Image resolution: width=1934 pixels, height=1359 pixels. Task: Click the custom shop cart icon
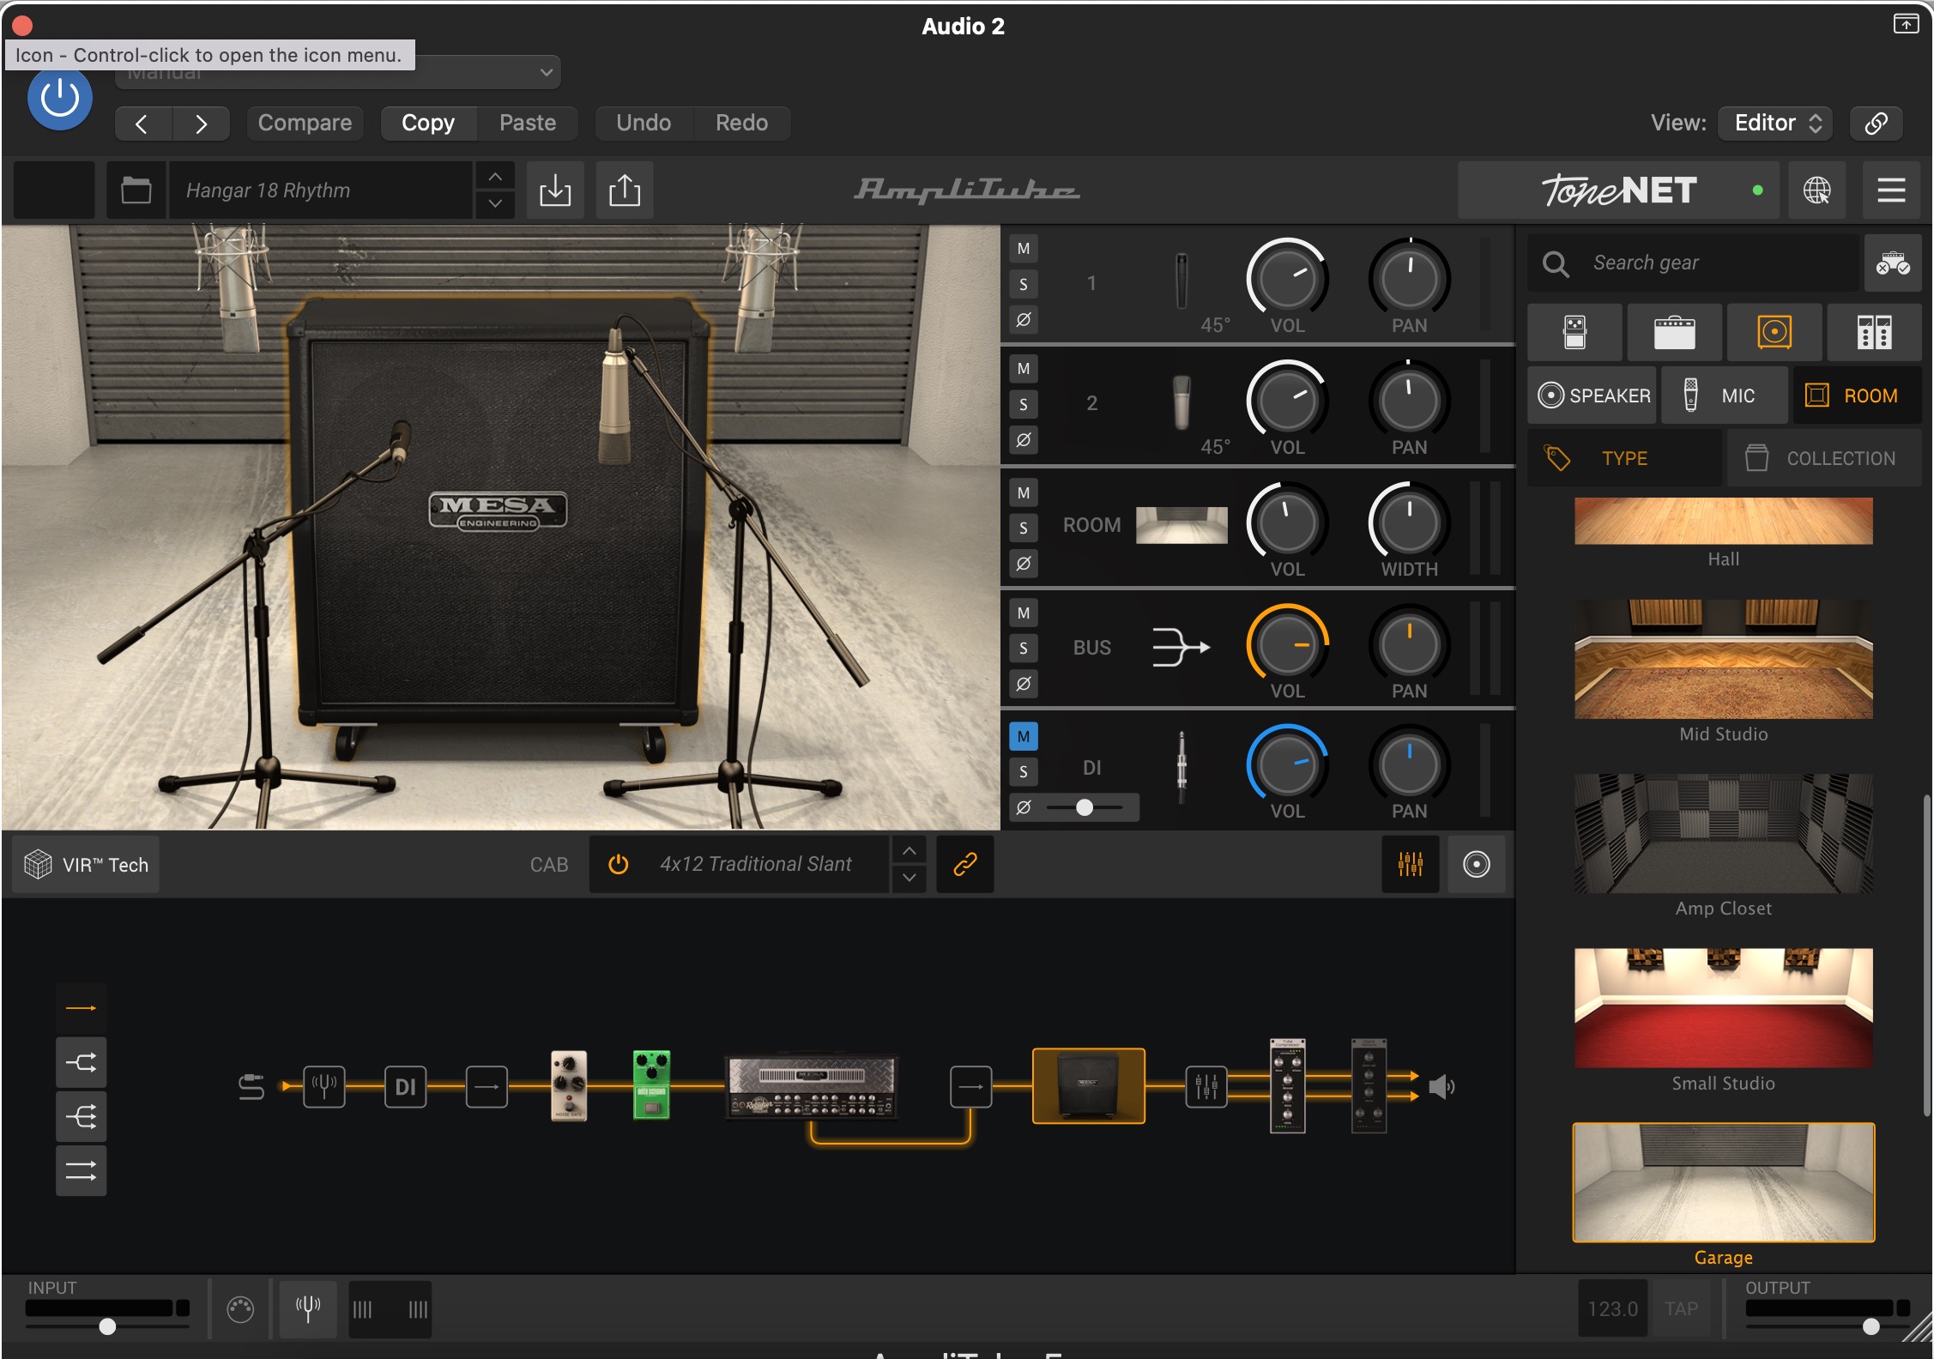pyautogui.click(x=1892, y=263)
